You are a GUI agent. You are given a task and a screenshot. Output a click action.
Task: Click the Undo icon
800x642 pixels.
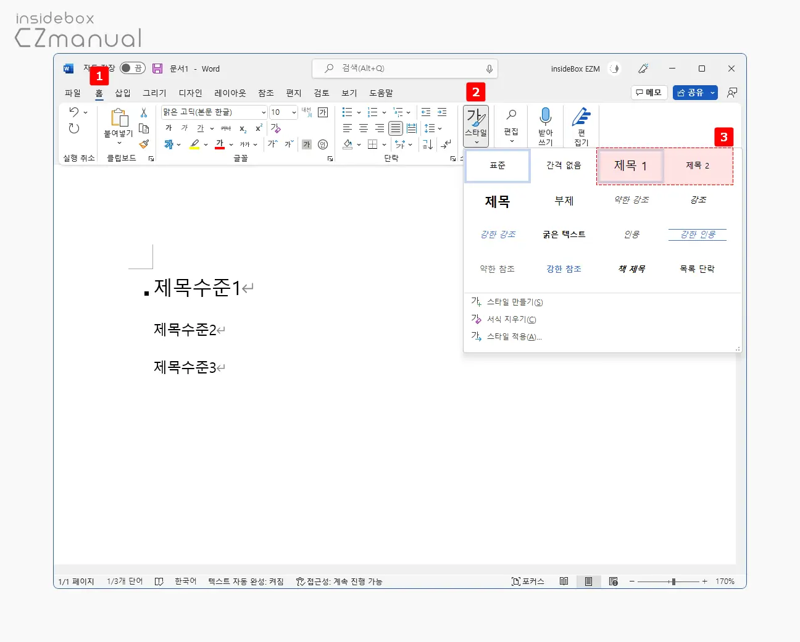click(x=74, y=112)
